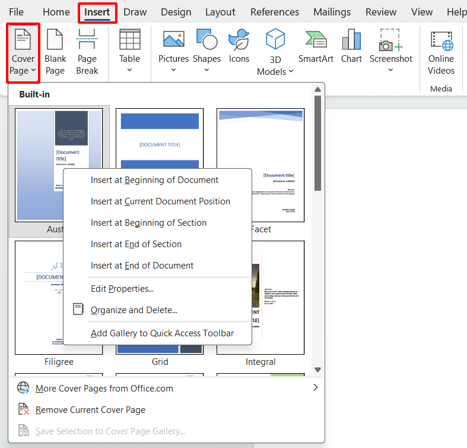The width and height of the screenshot is (467, 448).
Task: Switch to the Design tab
Action: [176, 12]
